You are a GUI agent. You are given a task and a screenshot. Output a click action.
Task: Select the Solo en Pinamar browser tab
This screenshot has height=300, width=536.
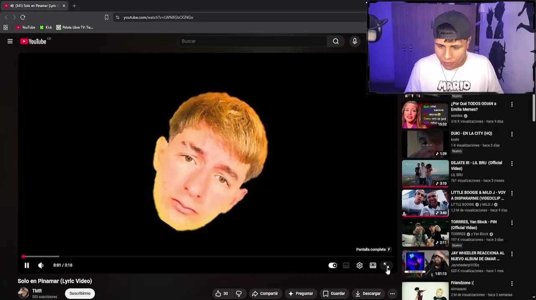point(34,6)
